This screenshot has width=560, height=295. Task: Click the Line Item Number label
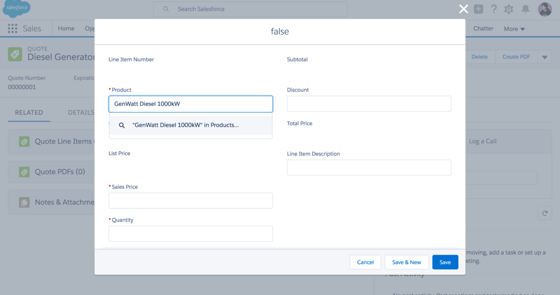click(x=131, y=60)
